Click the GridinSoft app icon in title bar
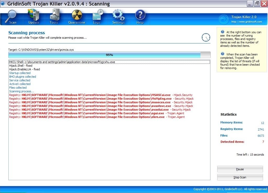Image resolution: width=268 pixels, height=193 pixels. point(3,4)
